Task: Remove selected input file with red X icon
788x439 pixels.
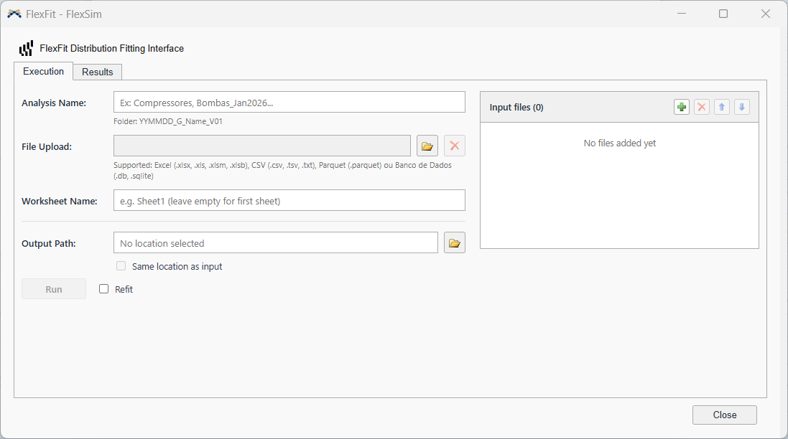Action: [x=702, y=107]
